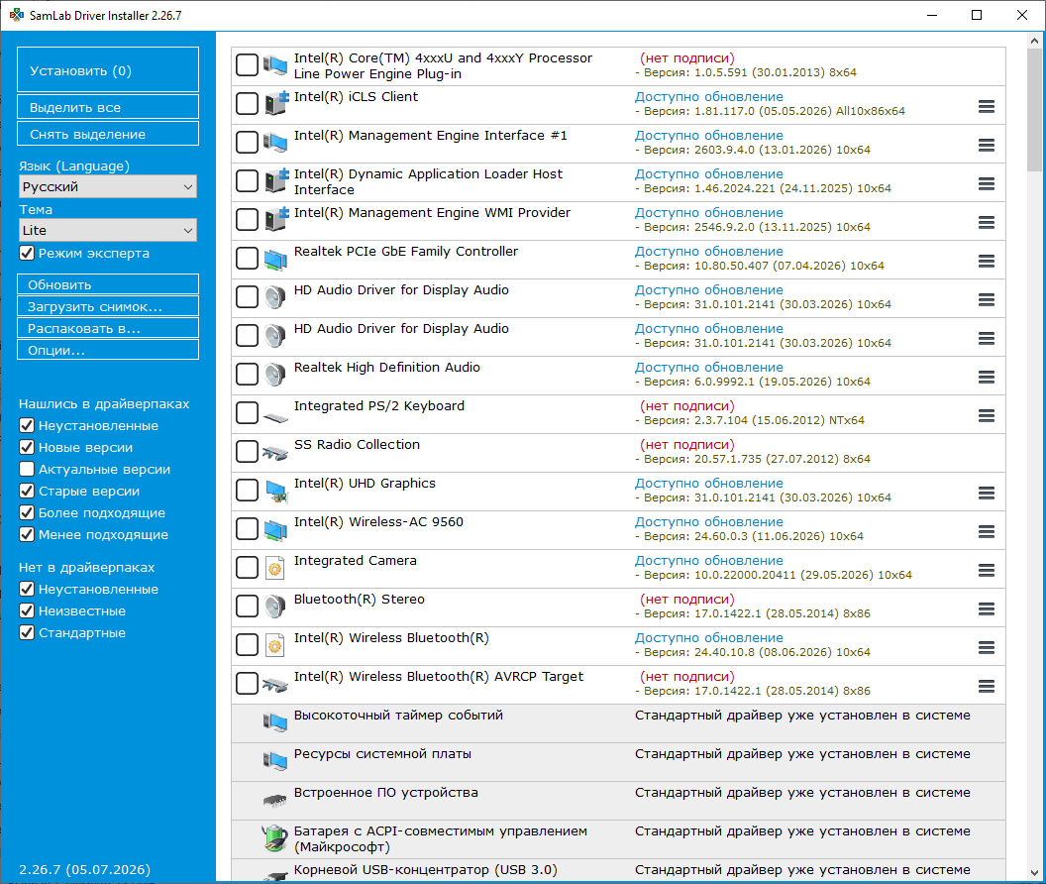Click the device icon for Intel(R) iCLS Client
The width and height of the screenshot is (1046, 884).
click(275, 103)
